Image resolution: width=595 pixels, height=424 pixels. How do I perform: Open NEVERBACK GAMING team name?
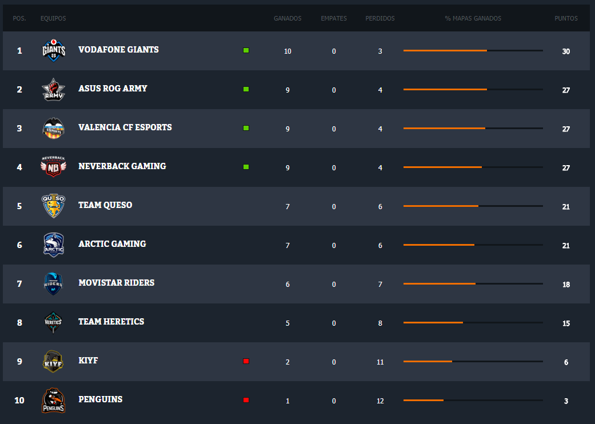122,166
